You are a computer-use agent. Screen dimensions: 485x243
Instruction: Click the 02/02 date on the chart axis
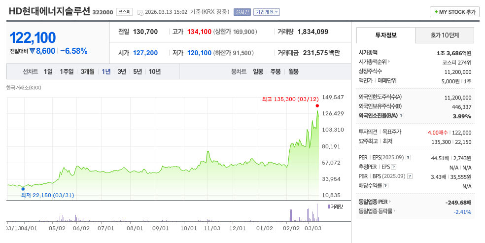coord(292,228)
